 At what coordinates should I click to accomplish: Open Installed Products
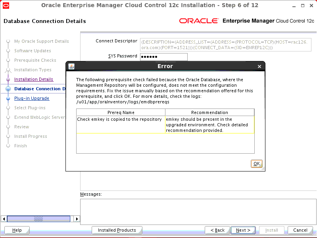(117, 230)
